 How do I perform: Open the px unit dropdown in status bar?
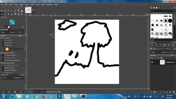(37, 92)
